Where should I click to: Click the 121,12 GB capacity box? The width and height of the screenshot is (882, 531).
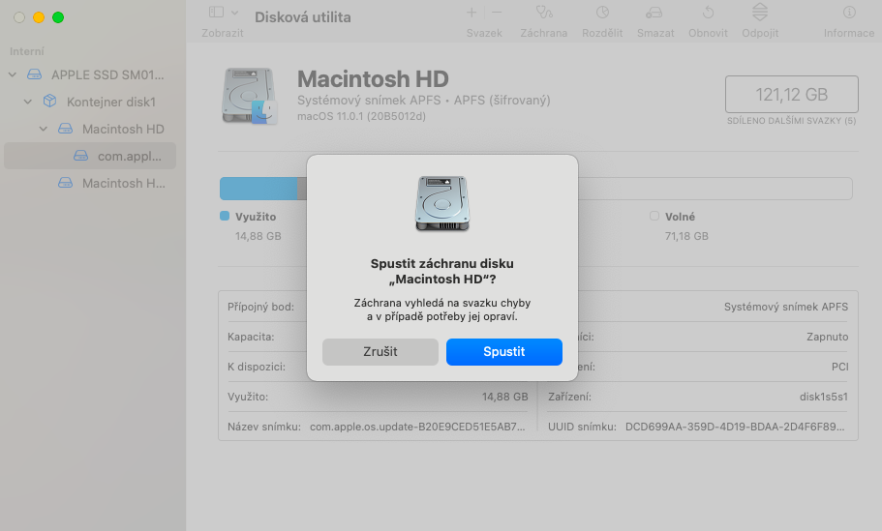point(791,95)
